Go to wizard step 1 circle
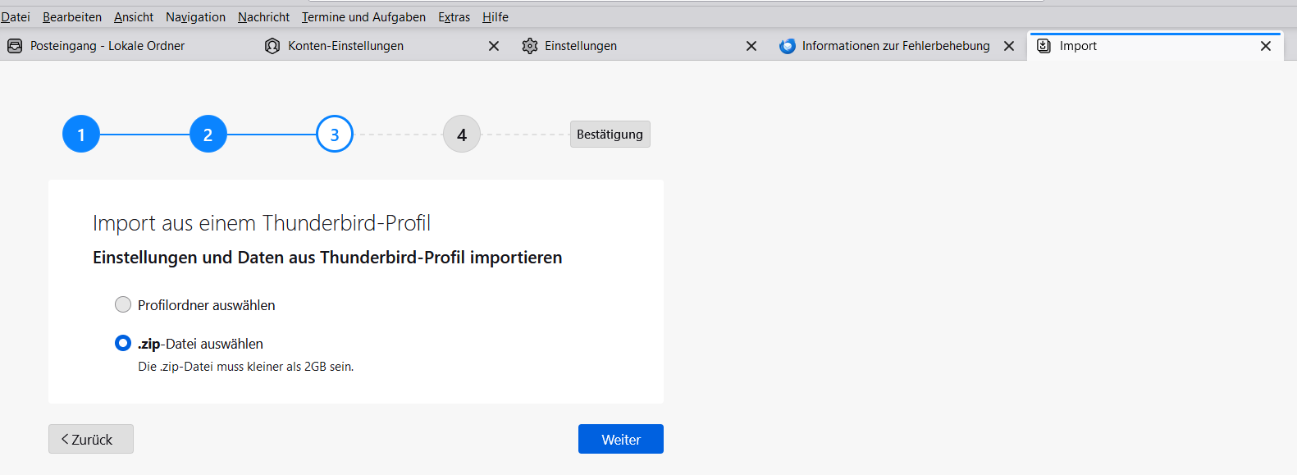 pyautogui.click(x=81, y=134)
